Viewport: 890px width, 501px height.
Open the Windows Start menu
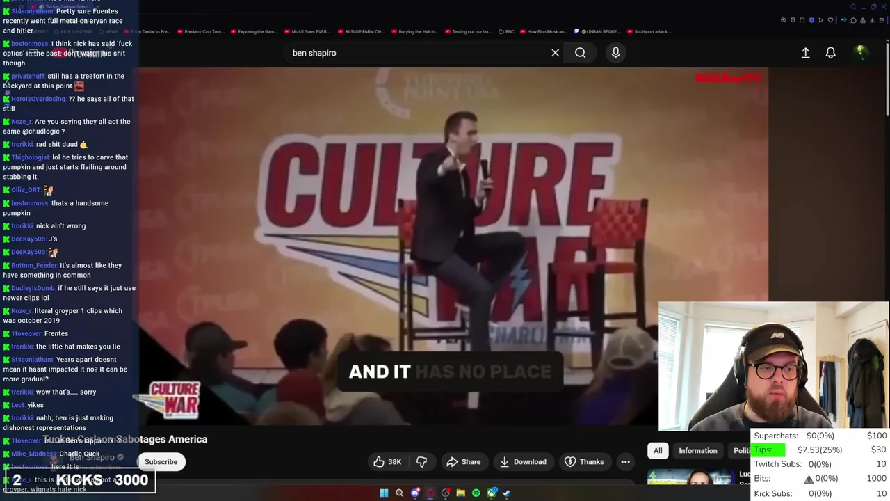tap(384, 493)
